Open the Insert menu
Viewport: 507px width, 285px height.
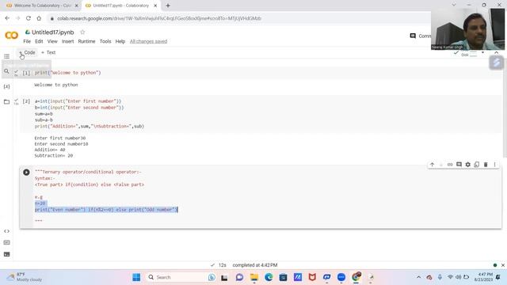[x=67, y=41]
